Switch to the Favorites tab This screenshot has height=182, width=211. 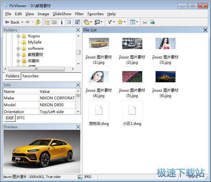30,76
